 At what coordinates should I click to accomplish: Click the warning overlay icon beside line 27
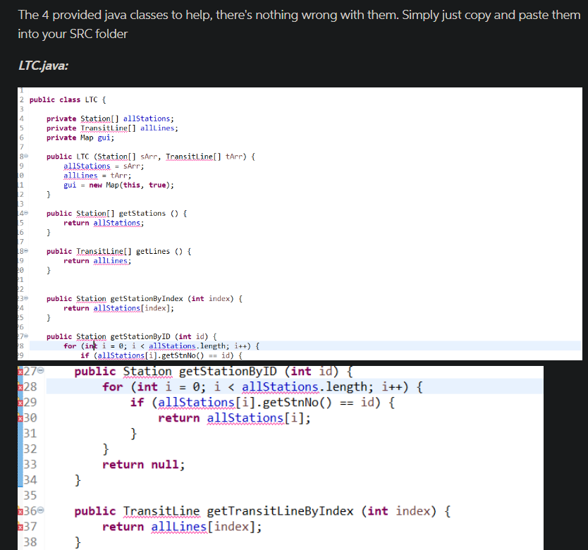[18, 368]
